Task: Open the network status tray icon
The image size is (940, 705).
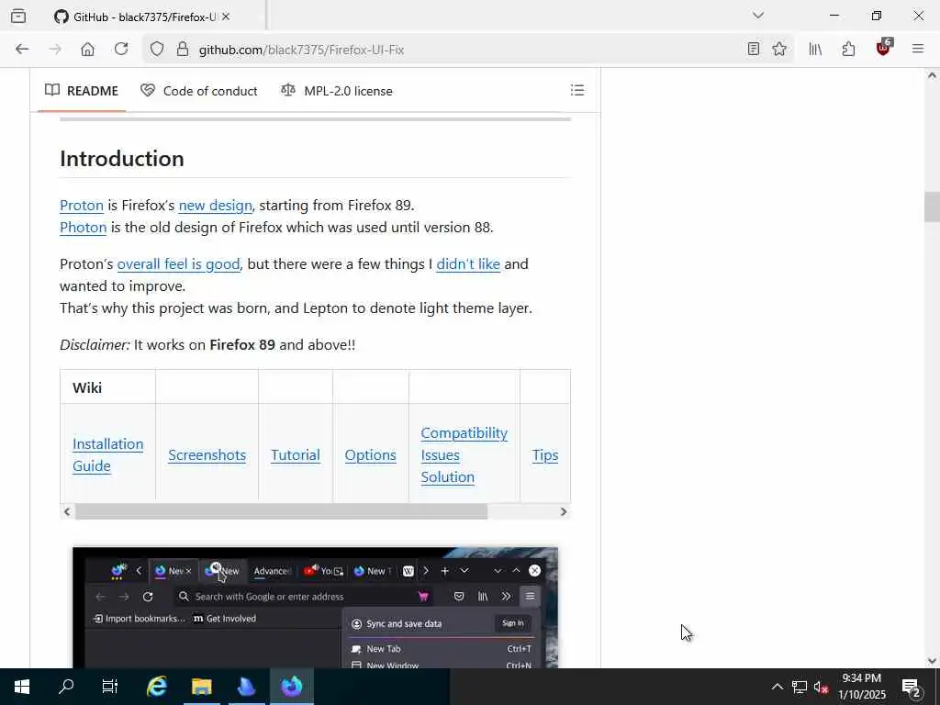Action: tap(800, 687)
